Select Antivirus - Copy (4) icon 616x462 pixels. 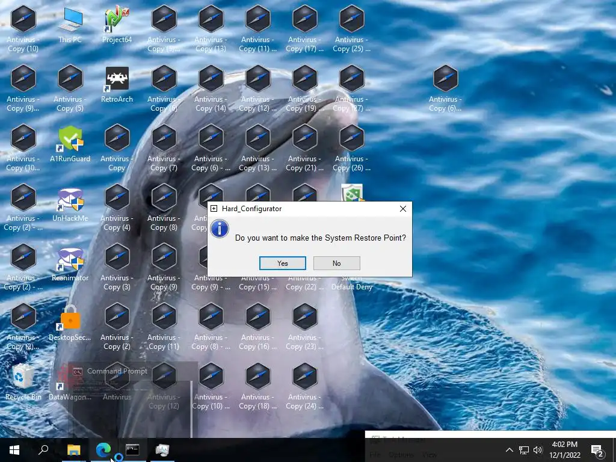pos(117,208)
